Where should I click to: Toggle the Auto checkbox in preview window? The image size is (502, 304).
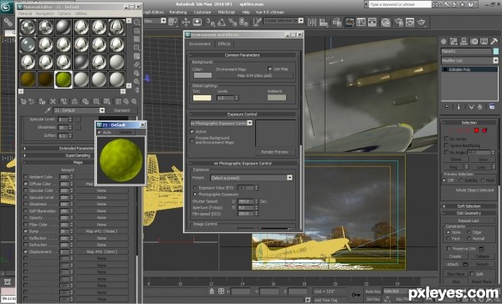100,132
